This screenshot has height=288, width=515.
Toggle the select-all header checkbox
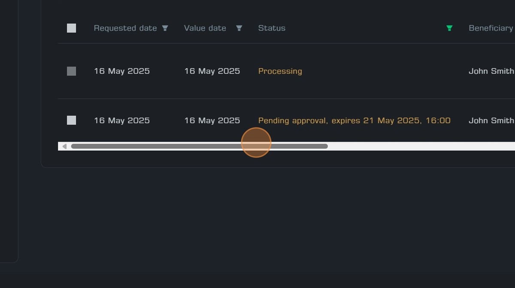72,28
